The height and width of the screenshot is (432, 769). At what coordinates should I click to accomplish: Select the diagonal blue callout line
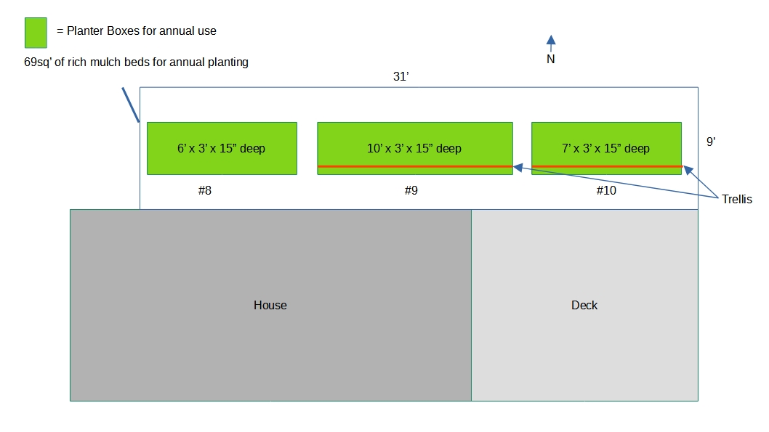click(130, 105)
